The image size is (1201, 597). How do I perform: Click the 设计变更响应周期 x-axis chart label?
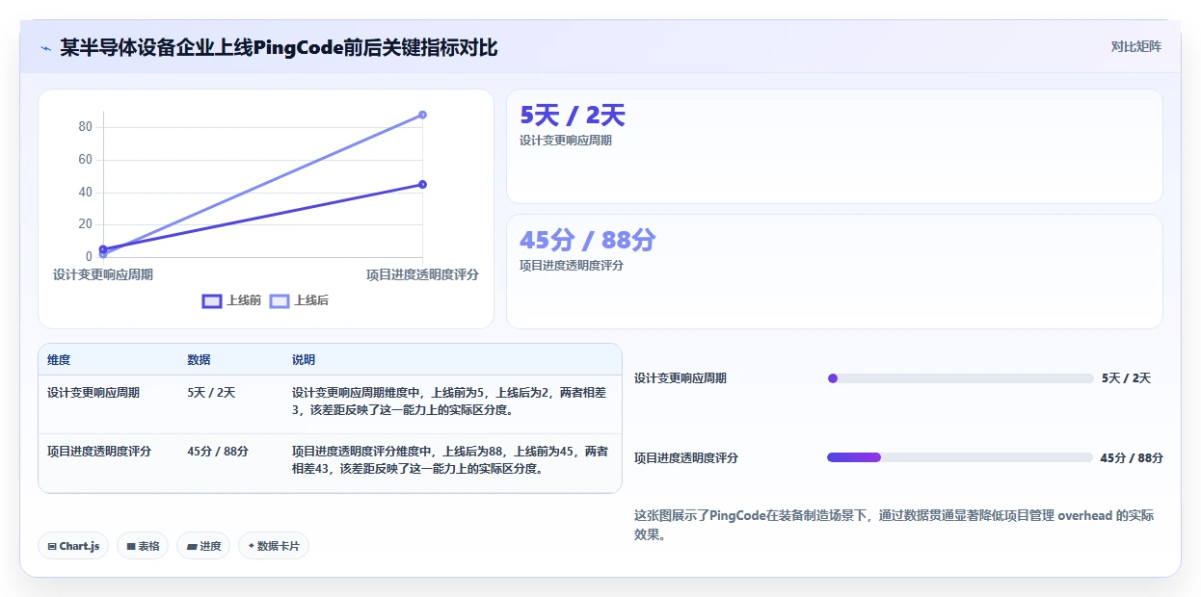pos(103,274)
